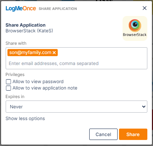
Task: Close the Share Application dialog
Action: click(x=144, y=8)
